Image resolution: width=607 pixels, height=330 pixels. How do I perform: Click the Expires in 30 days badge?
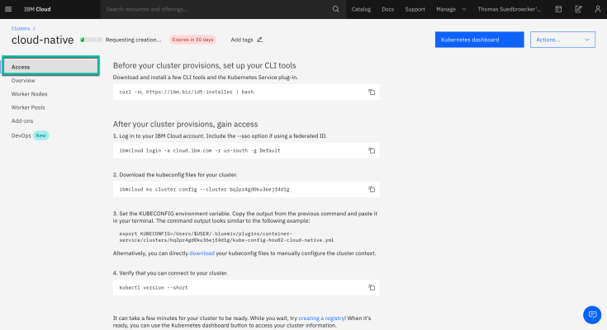[x=192, y=40]
